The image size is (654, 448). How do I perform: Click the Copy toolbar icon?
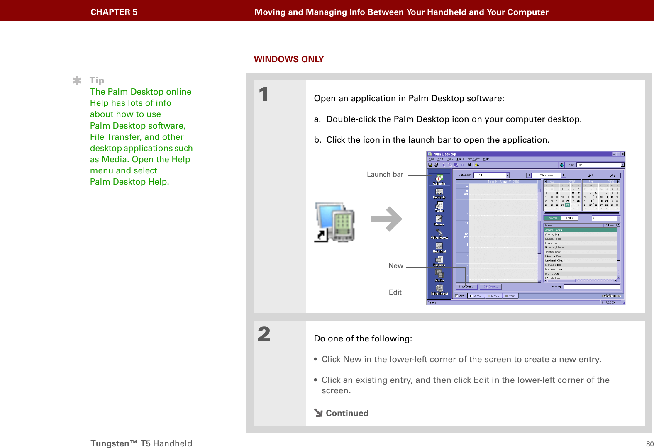click(x=449, y=165)
